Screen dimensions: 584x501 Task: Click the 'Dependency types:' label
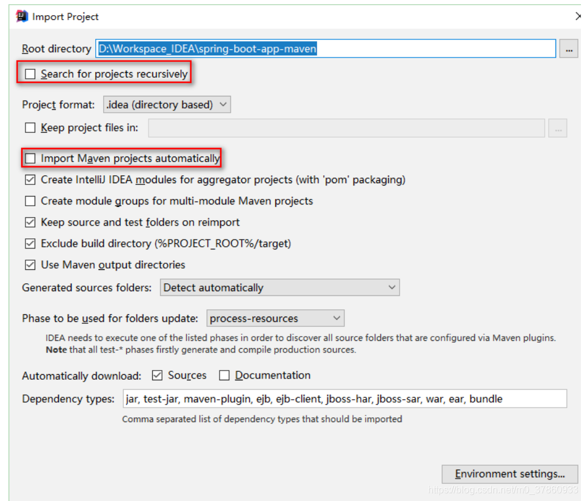pos(68,399)
